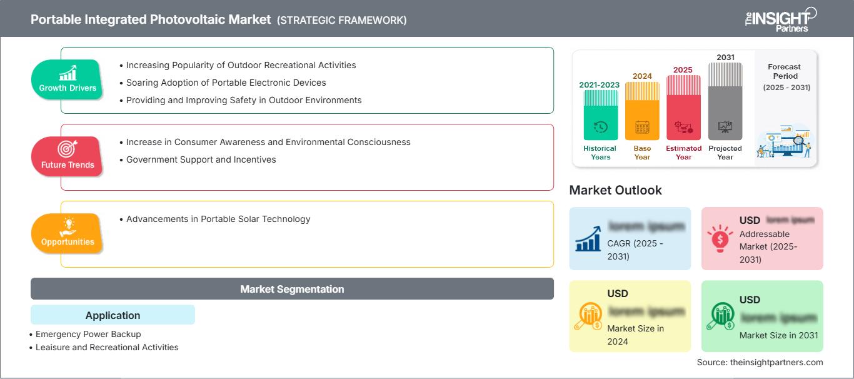Click the 2025 estimated year bar
The image size is (854, 379).
683,108
